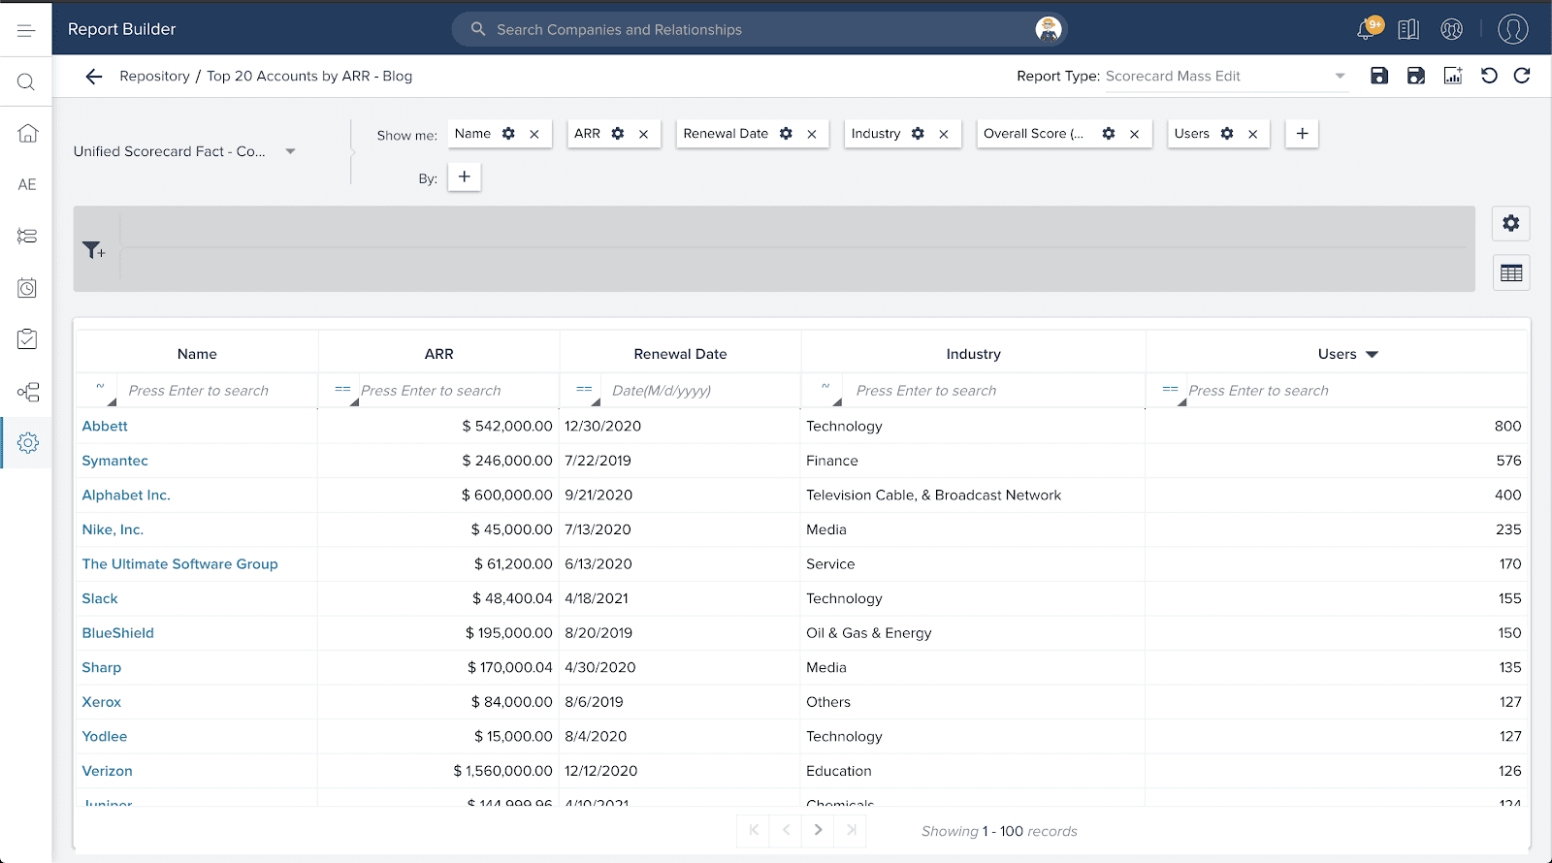Refresh the report with reload icon
This screenshot has height=863, width=1552.
[x=1522, y=76]
